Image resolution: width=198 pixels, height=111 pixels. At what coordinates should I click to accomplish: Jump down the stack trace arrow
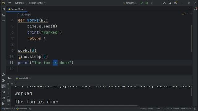9,93
